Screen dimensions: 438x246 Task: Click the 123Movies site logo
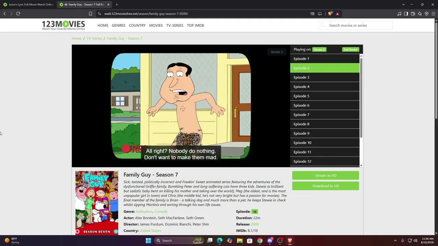pos(63,25)
